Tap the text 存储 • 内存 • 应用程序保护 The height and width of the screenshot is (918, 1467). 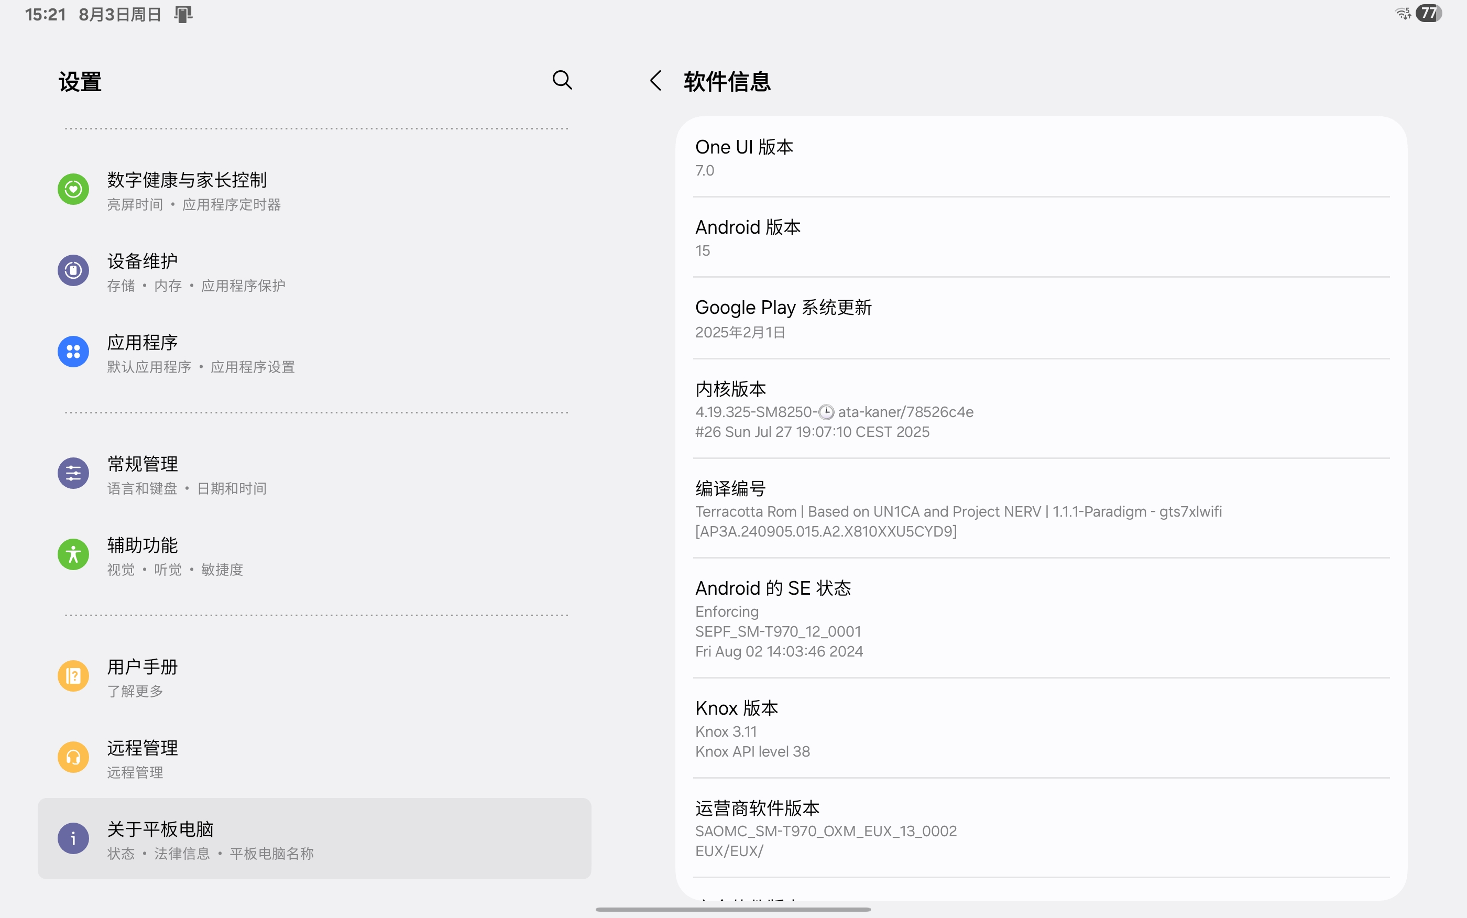[196, 286]
